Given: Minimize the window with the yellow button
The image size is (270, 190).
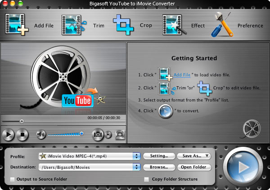Looking at the screenshot, I should click(x=13, y=4).
